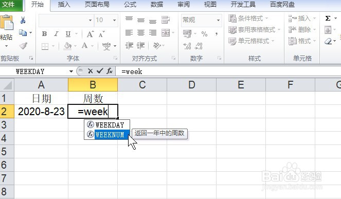The height and width of the screenshot is (199, 341).
Task: Align text left
Action: click(129, 33)
